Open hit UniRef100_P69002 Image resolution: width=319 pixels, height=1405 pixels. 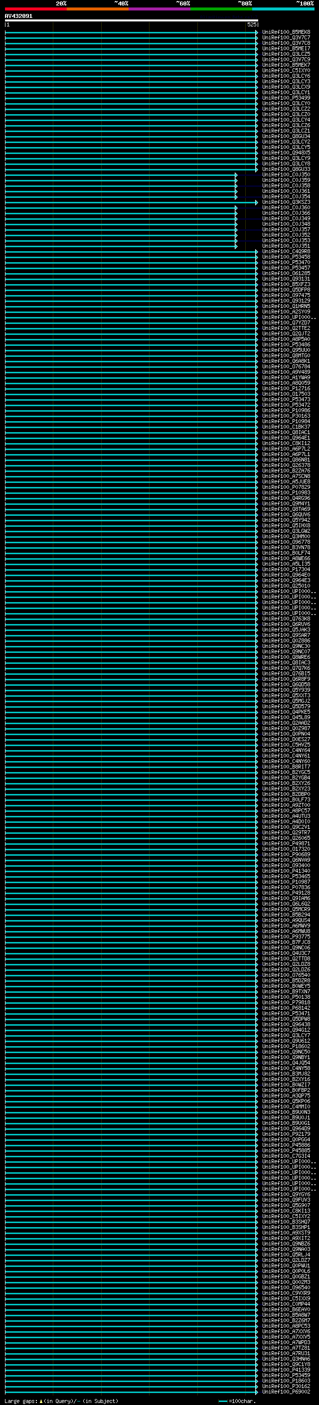pyautogui.click(x=286, y=1392)
